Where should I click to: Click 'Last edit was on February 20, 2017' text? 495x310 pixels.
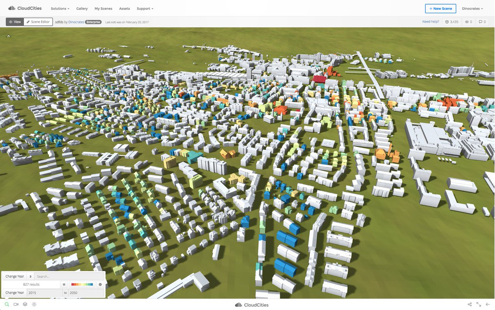(x=127, y=22)
